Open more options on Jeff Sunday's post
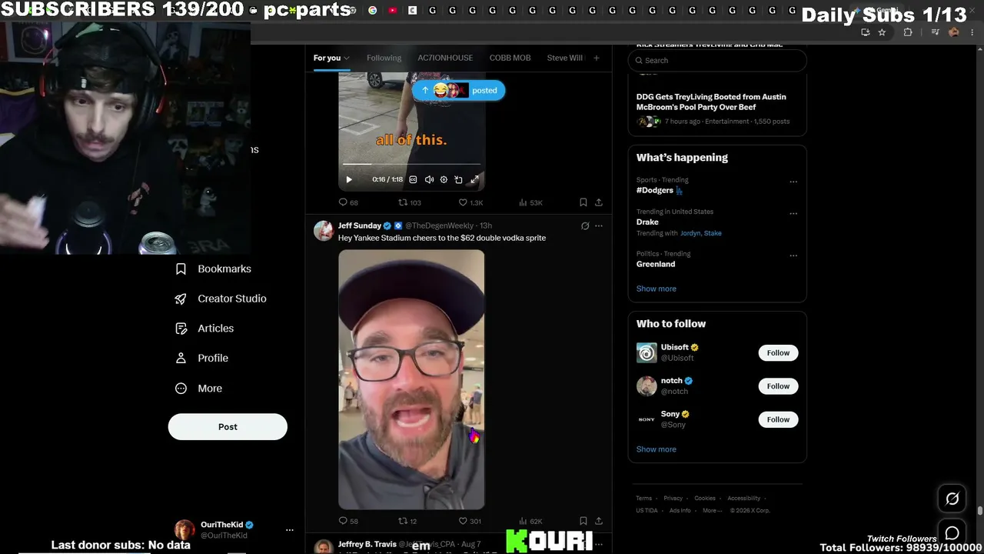 click(599, 225)
